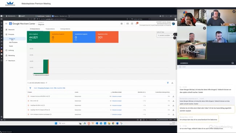
Task: Click the green bar in the chart
Action: tap(46, 66)
